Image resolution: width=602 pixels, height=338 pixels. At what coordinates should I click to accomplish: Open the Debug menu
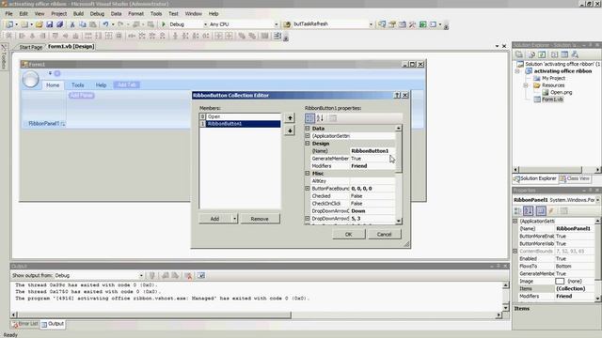point(97,13)
